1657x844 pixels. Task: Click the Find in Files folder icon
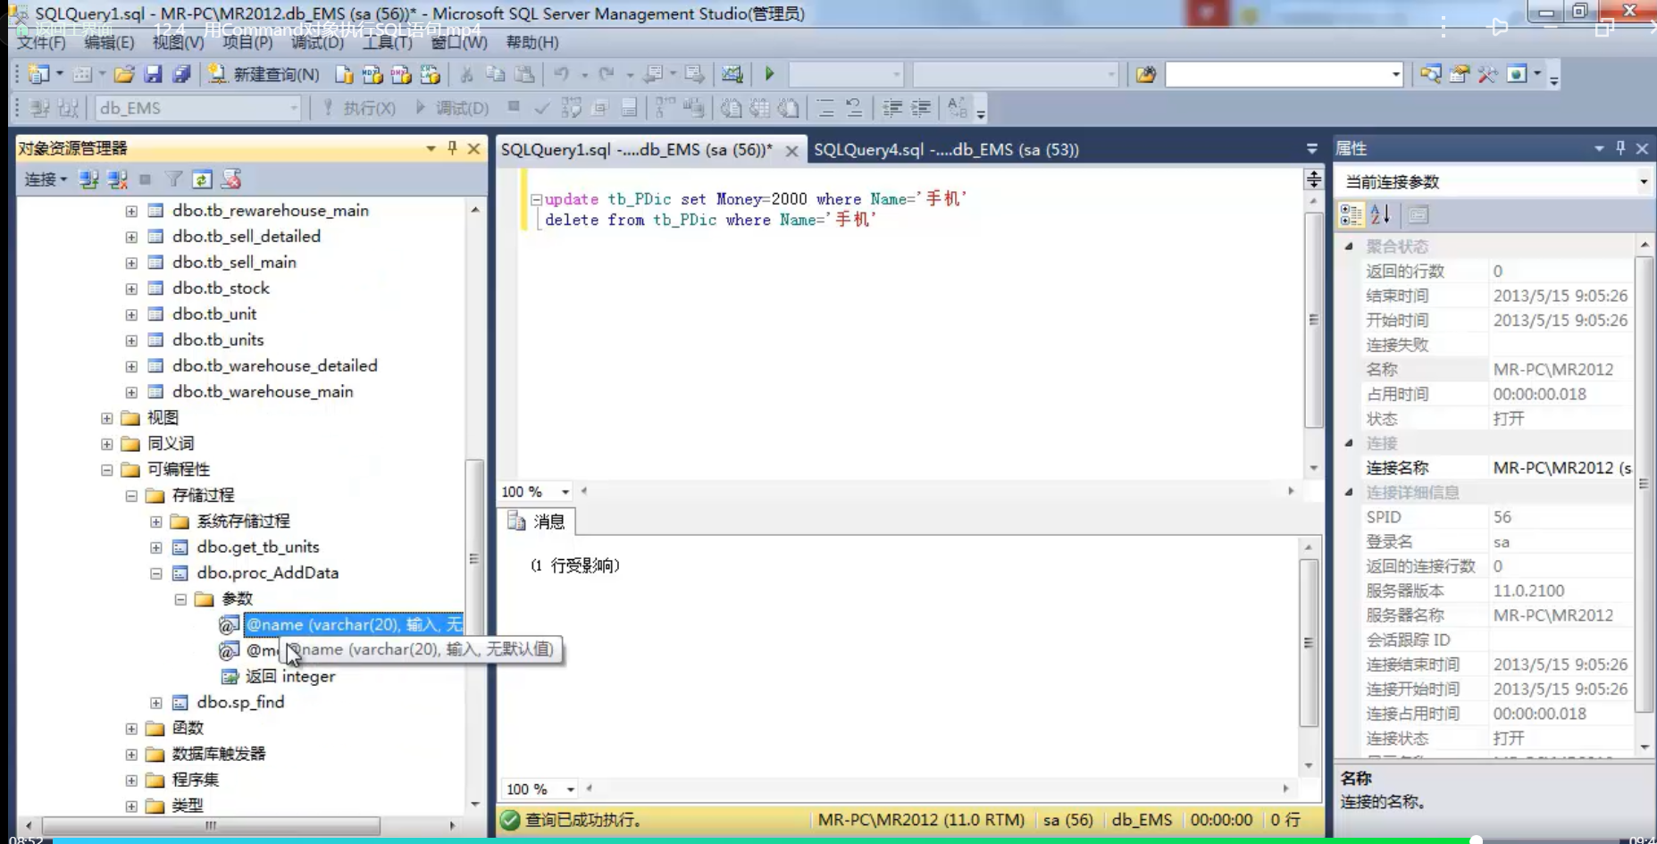click(1146, 74)
